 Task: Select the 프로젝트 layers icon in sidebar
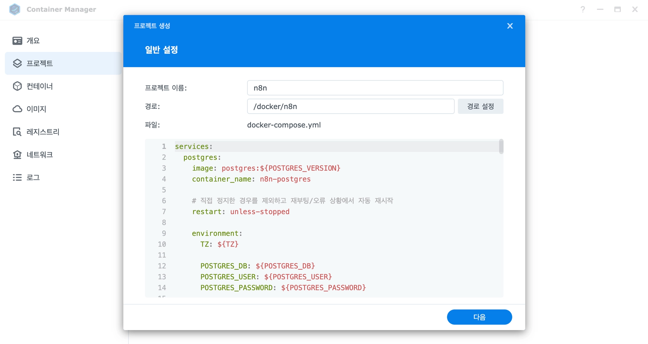click(17, 63)
